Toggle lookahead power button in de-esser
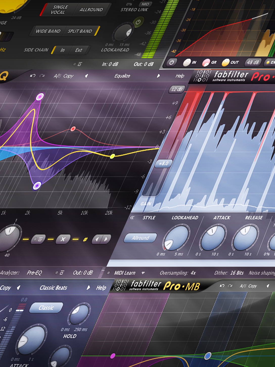The height and width of the screenshot is (367, 275). 138,22
